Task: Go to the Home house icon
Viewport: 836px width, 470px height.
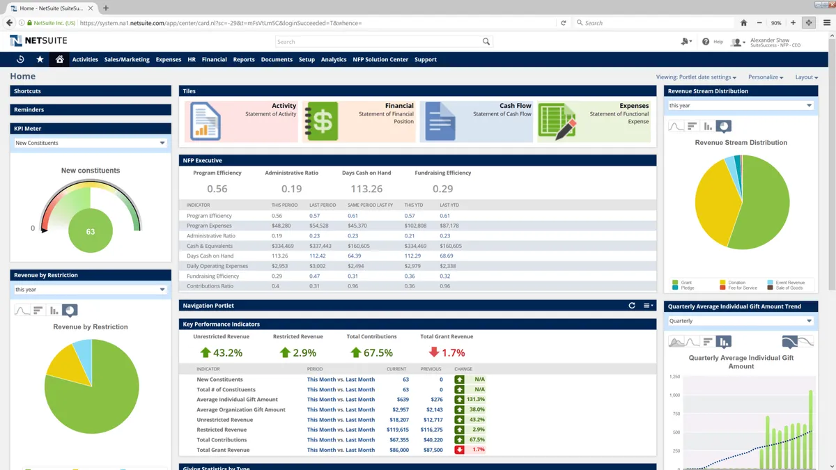Action: tap(59, 59)
